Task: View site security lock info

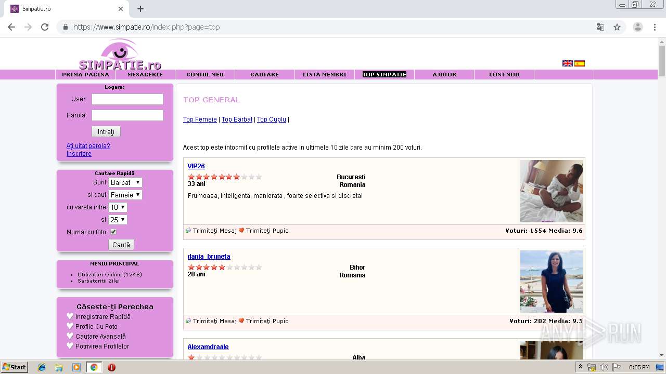Action: click(x=66, y=27)
